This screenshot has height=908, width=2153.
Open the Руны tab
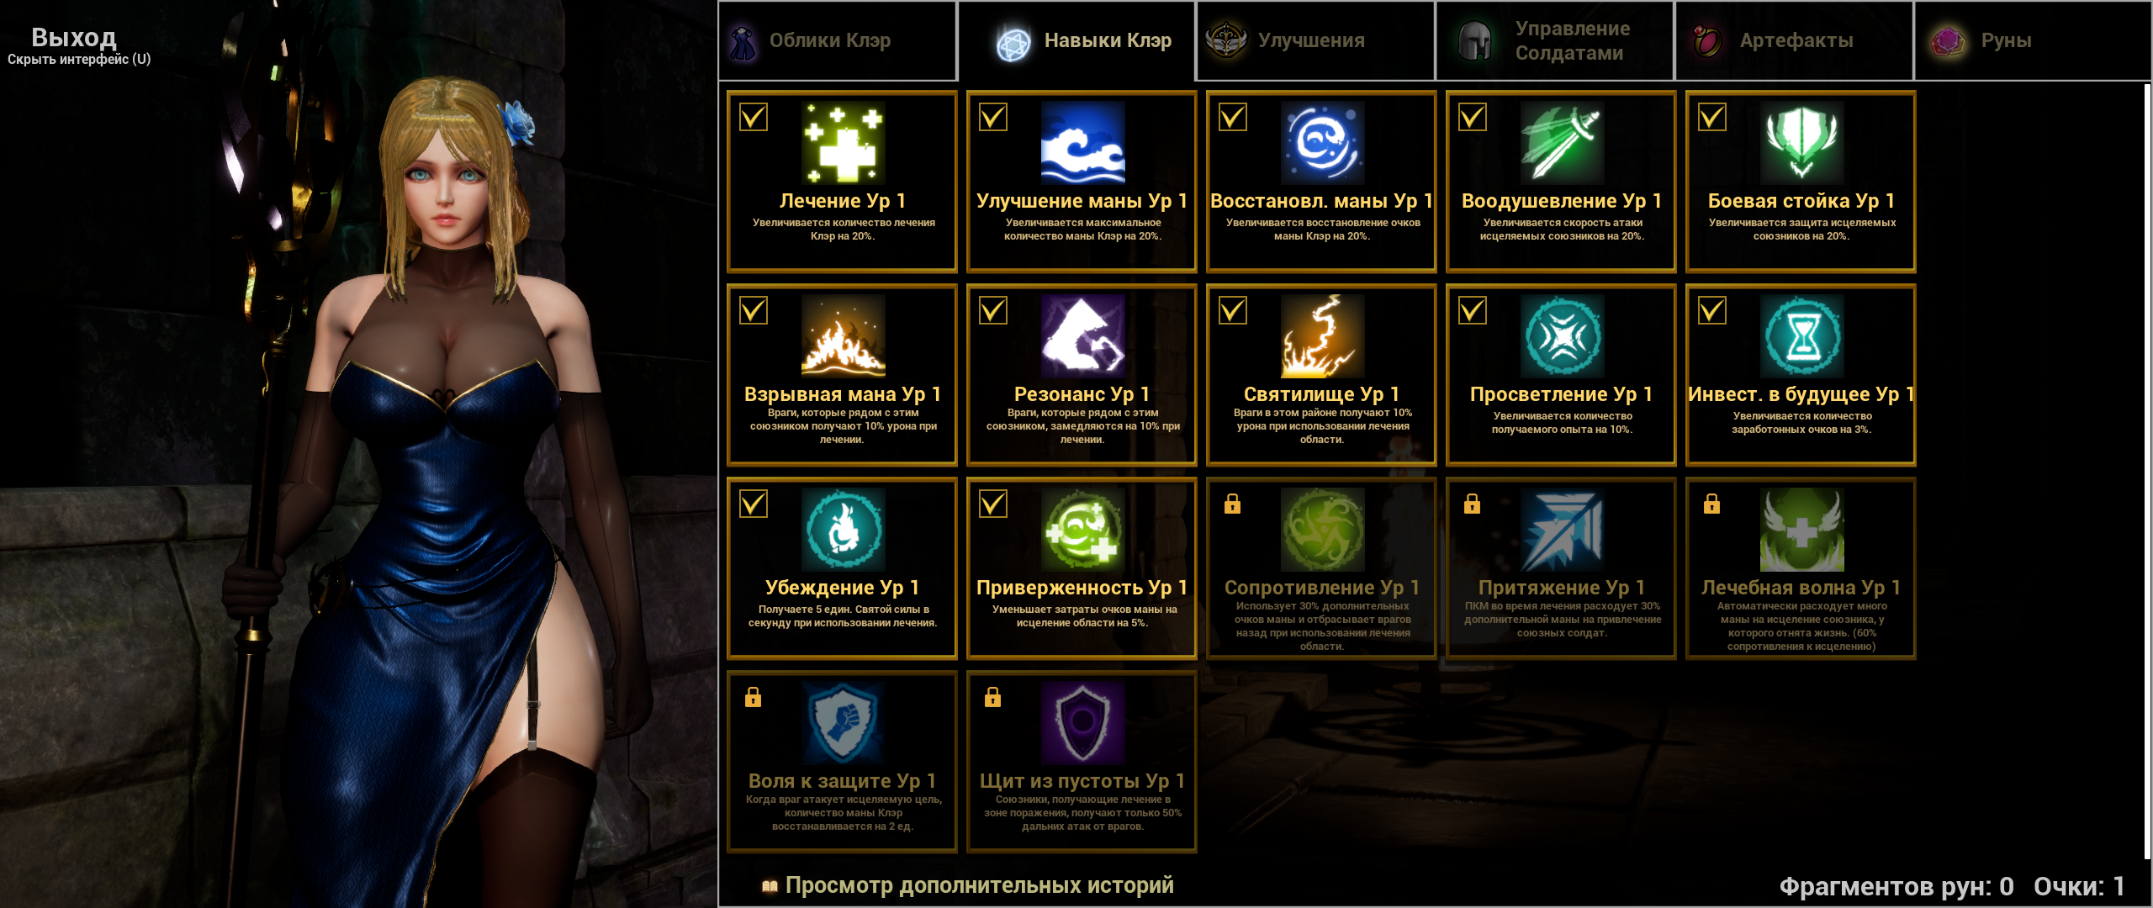point(2033,40)
